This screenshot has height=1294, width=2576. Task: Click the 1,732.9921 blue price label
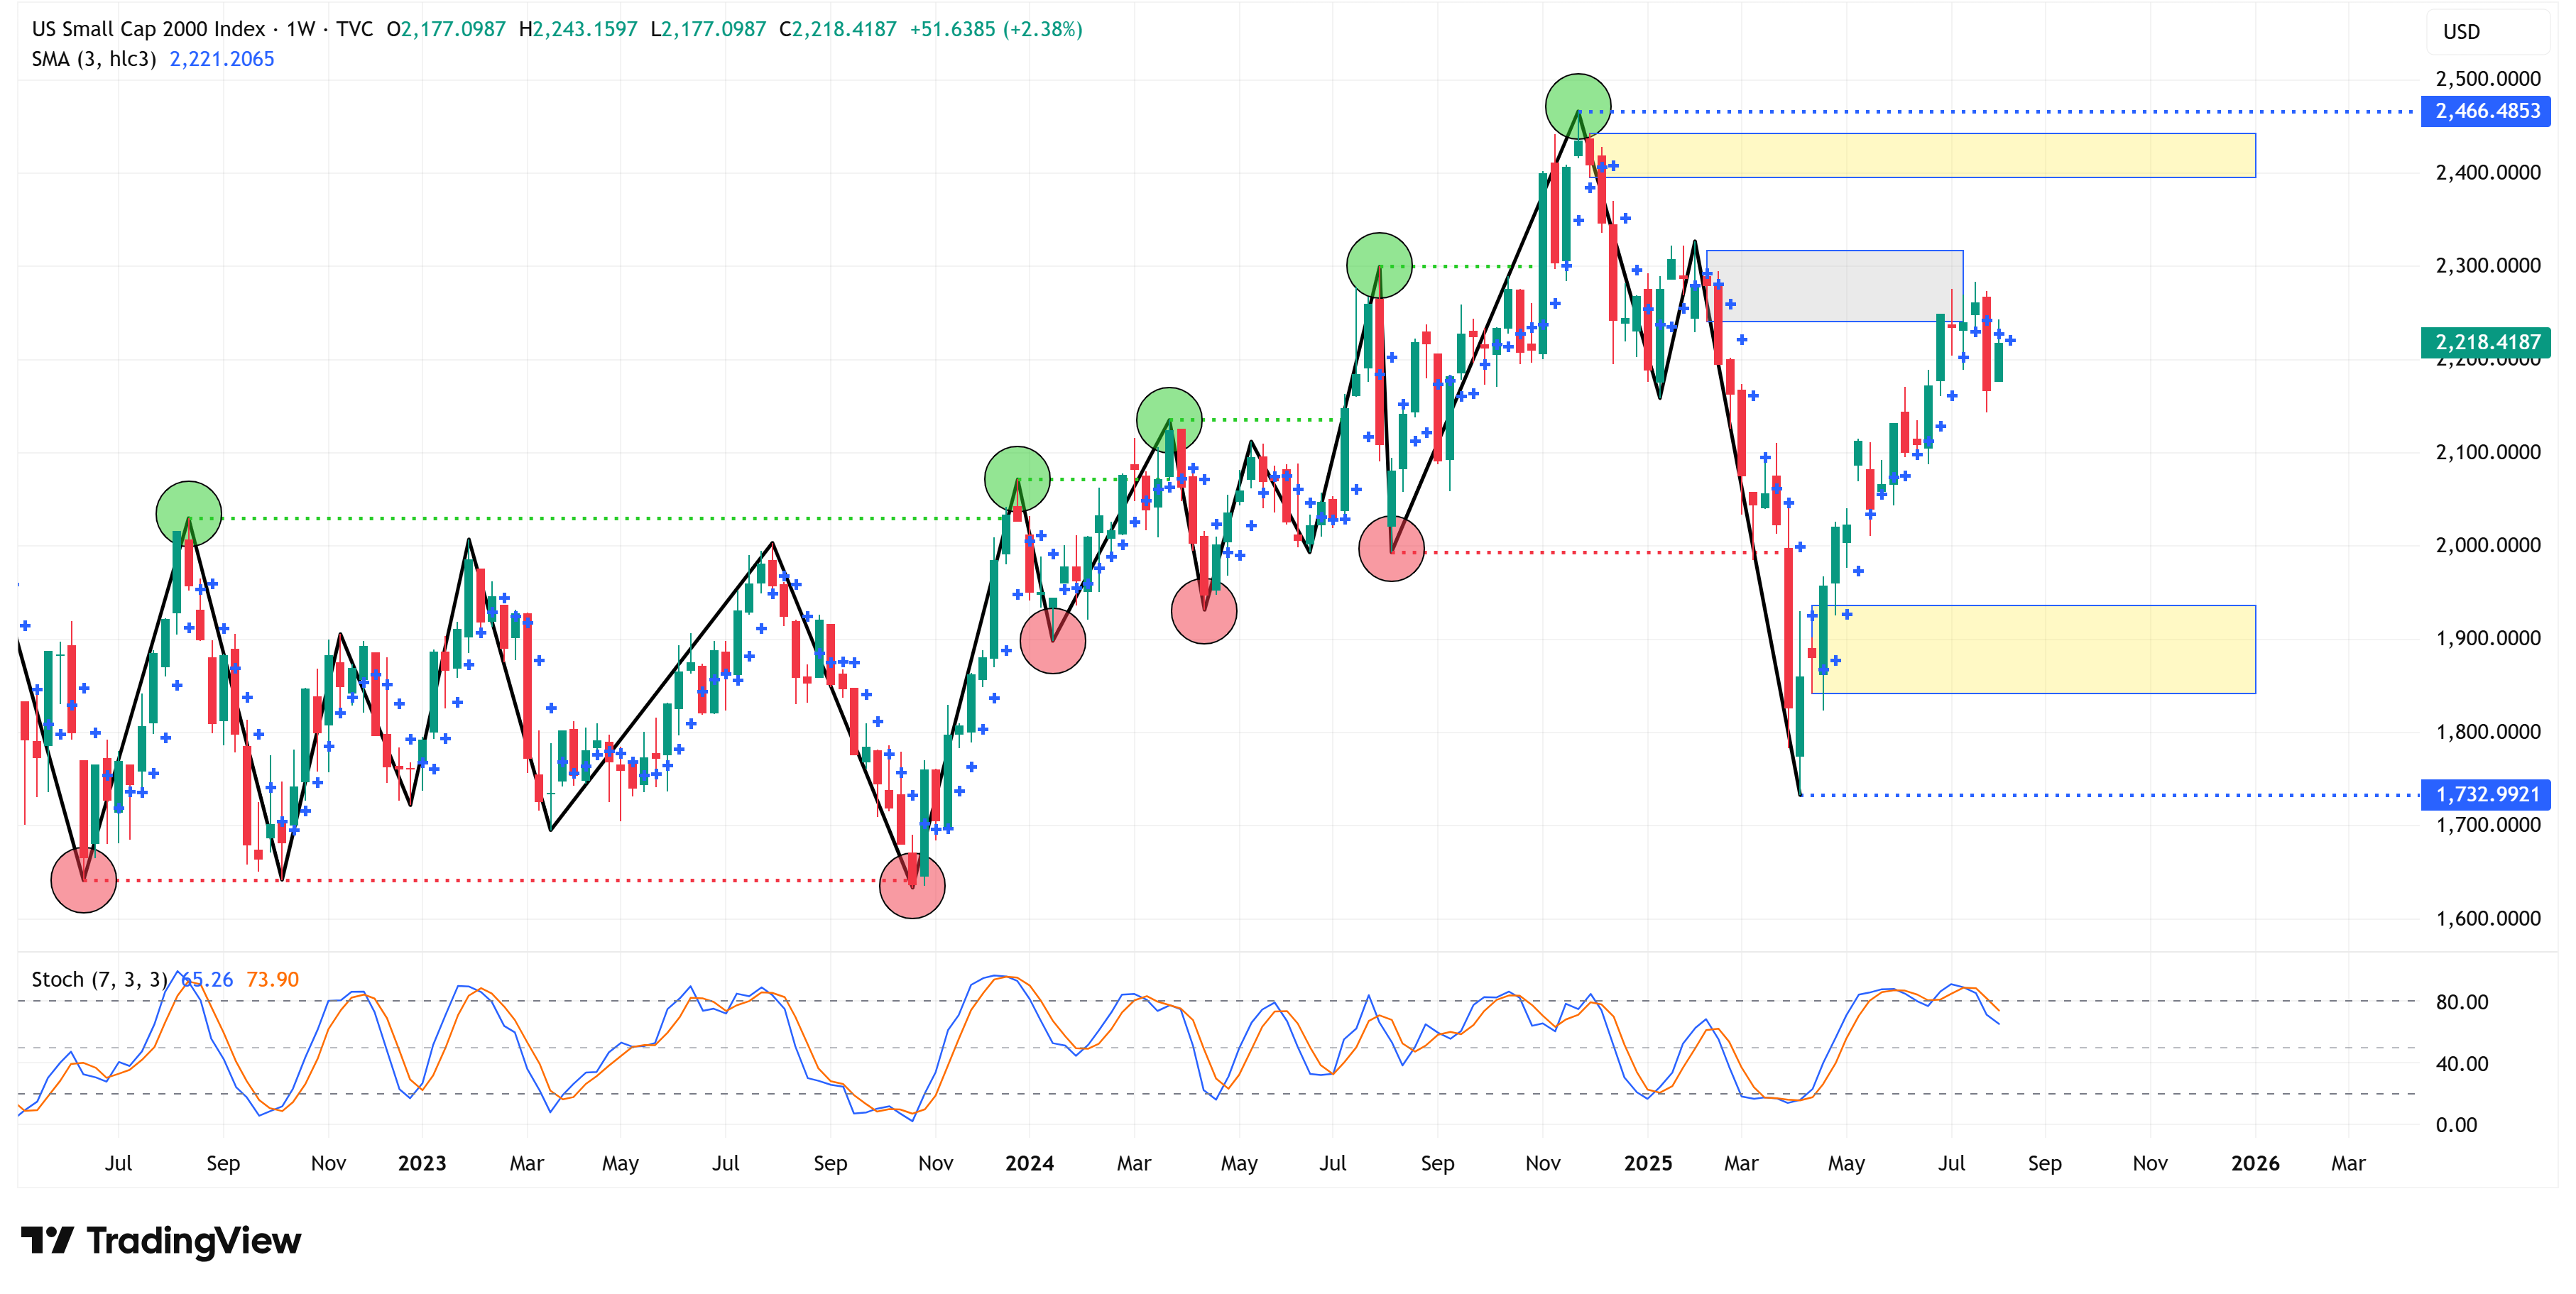coord(2487,794)
